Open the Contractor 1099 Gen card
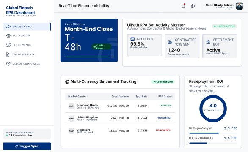 coord(182,46)
